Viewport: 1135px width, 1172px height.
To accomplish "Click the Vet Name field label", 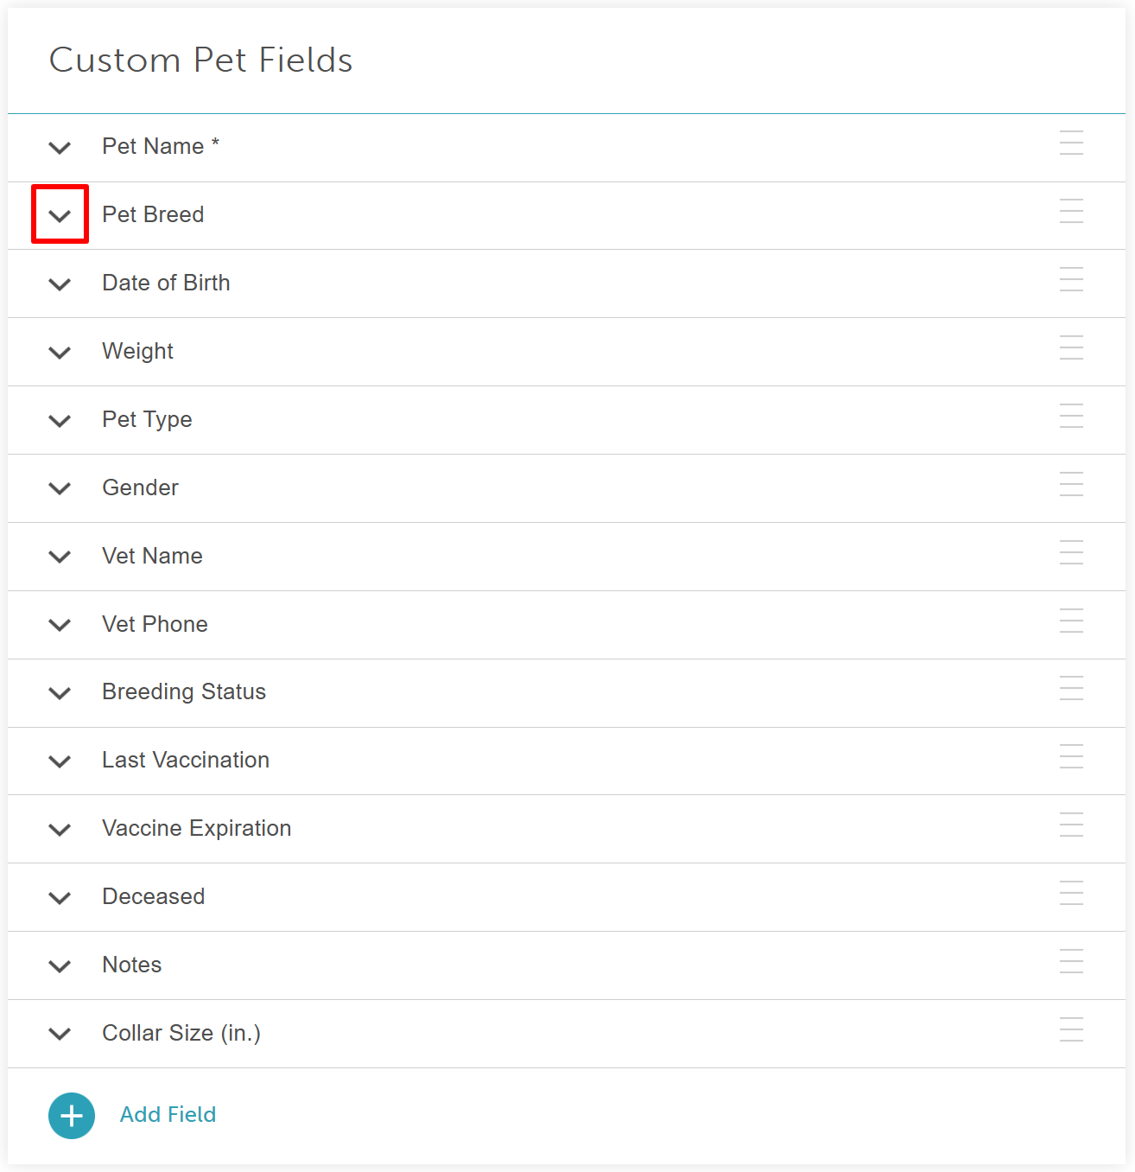I will (153, 556).
